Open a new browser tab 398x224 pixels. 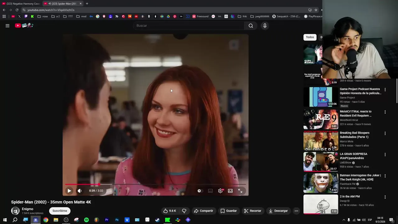coord(87,4)
